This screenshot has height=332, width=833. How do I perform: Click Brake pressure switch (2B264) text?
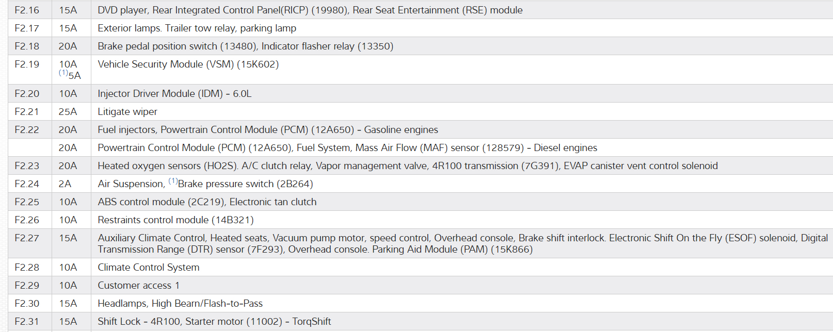(245, 184)
